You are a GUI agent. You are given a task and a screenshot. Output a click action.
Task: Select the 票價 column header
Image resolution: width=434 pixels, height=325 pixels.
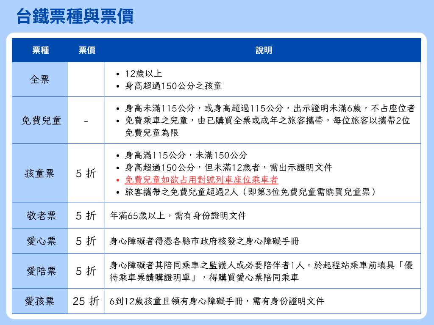coord(87,50)
